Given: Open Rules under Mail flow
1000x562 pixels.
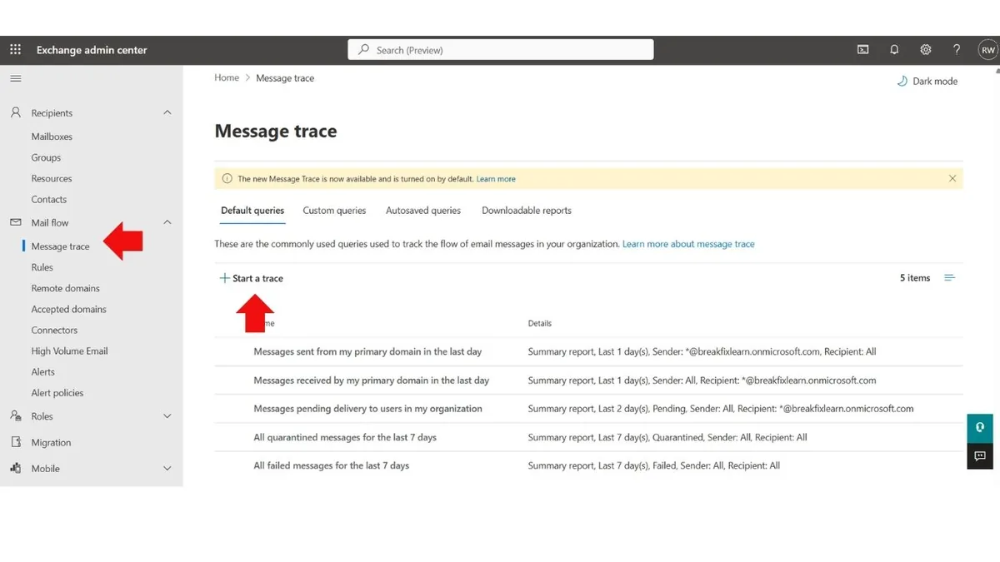Looking at the screenshot, I should (x=42, y=267).
